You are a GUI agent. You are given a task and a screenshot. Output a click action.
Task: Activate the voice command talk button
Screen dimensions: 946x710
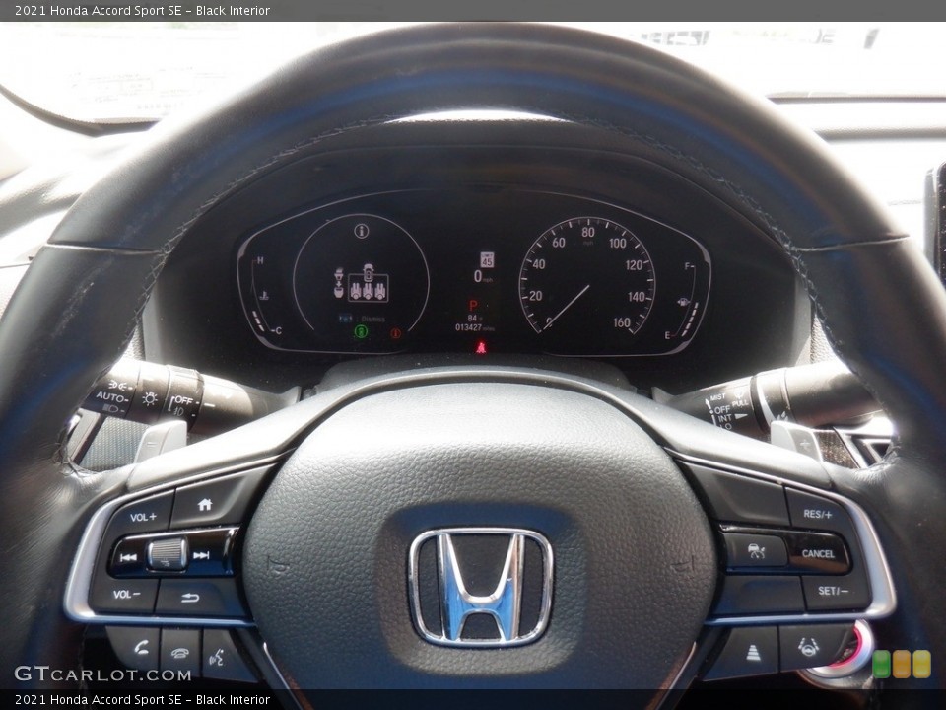[218, 657]
